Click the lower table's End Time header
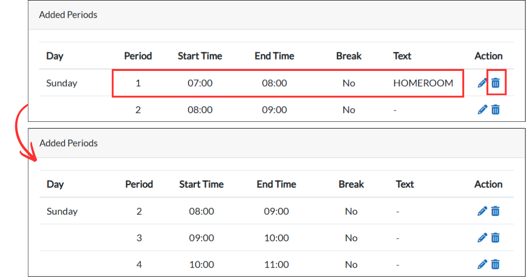 click(277, 184)
